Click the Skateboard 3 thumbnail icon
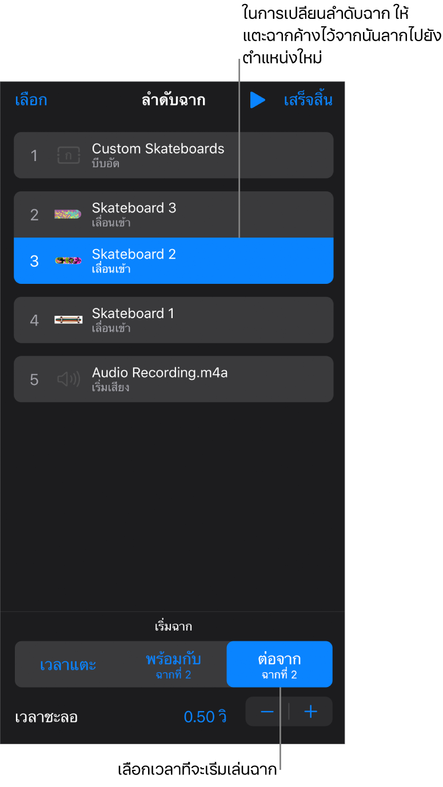Viewport: 443px width, 787px height. tap(68, 214)
